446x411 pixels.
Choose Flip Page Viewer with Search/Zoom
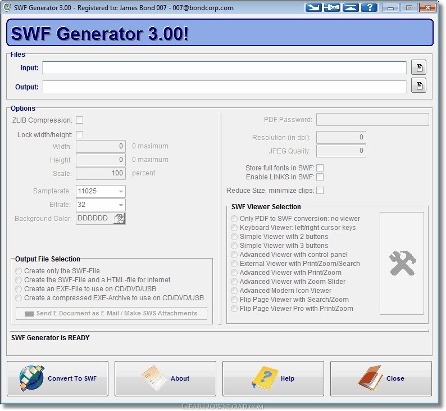tap(289, 300)
